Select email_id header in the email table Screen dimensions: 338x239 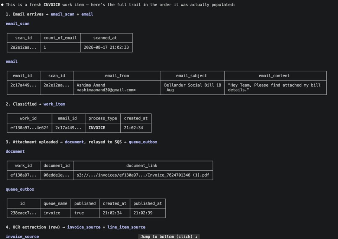[23, 76]
